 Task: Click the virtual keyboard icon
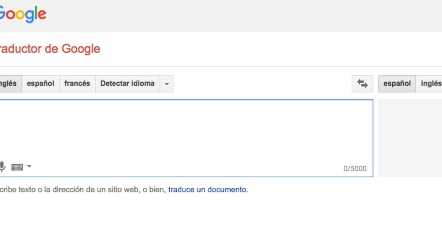17,167
